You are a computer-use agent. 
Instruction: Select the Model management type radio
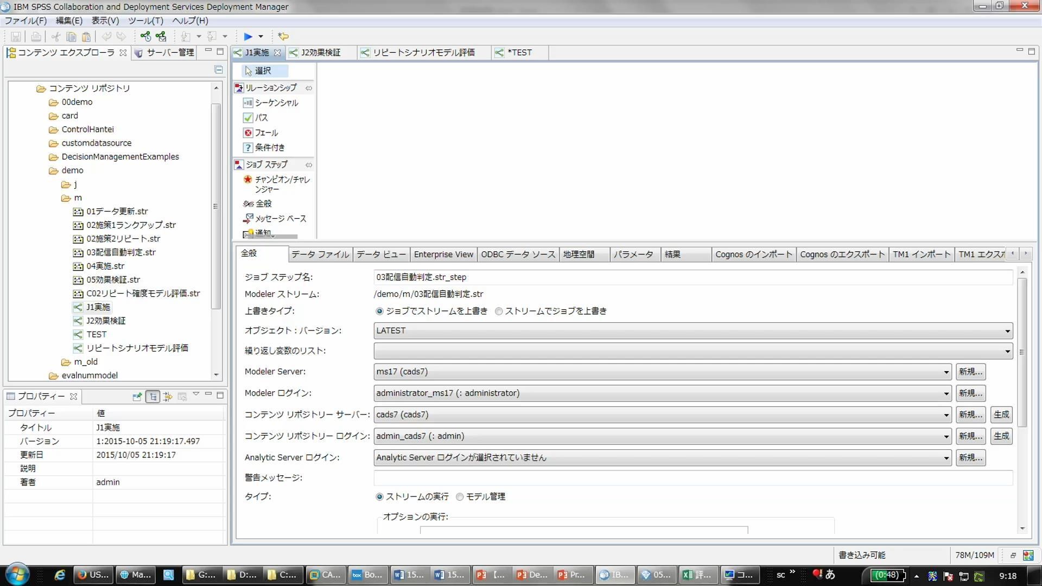coord(460,497)
